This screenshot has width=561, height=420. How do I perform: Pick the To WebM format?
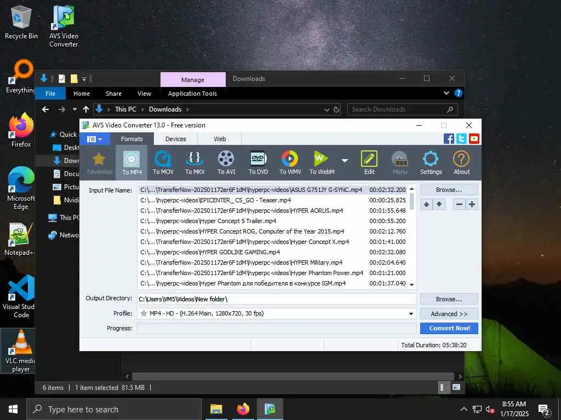[322, 163]
